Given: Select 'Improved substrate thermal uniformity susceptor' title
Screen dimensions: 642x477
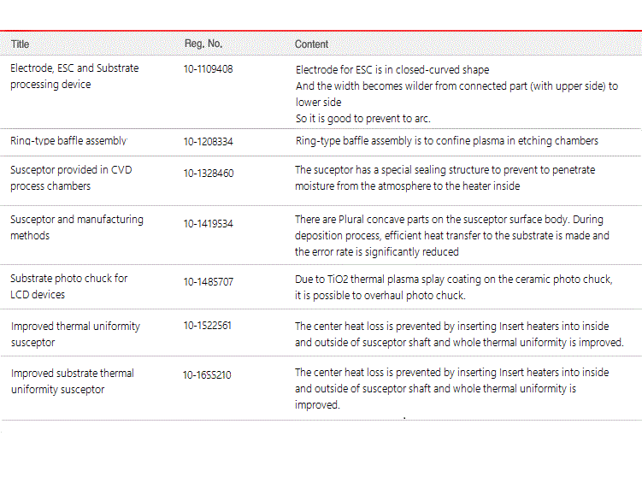Looking at the screenshot, I should click(73, 381).
